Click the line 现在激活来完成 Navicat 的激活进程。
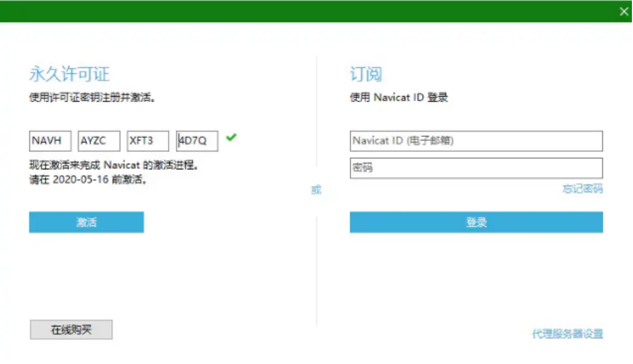Viewport: 633px width, 364px height. pyautogui.click(x=114, y=165)
